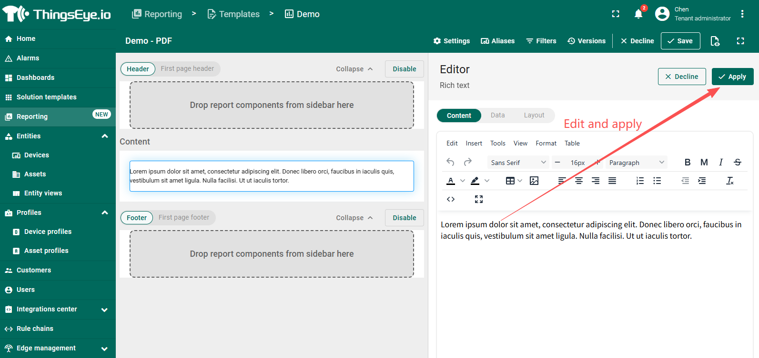Open the Paragraph block format dropdown
The height and width of the screenshot is (358, 759).
click(636, 163)
